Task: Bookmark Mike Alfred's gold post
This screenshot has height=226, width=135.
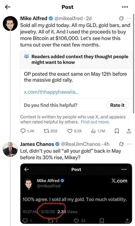Action: coord(117,131)
